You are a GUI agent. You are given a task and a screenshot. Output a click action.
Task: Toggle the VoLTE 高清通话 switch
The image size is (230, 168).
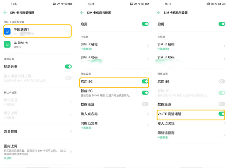222,114
